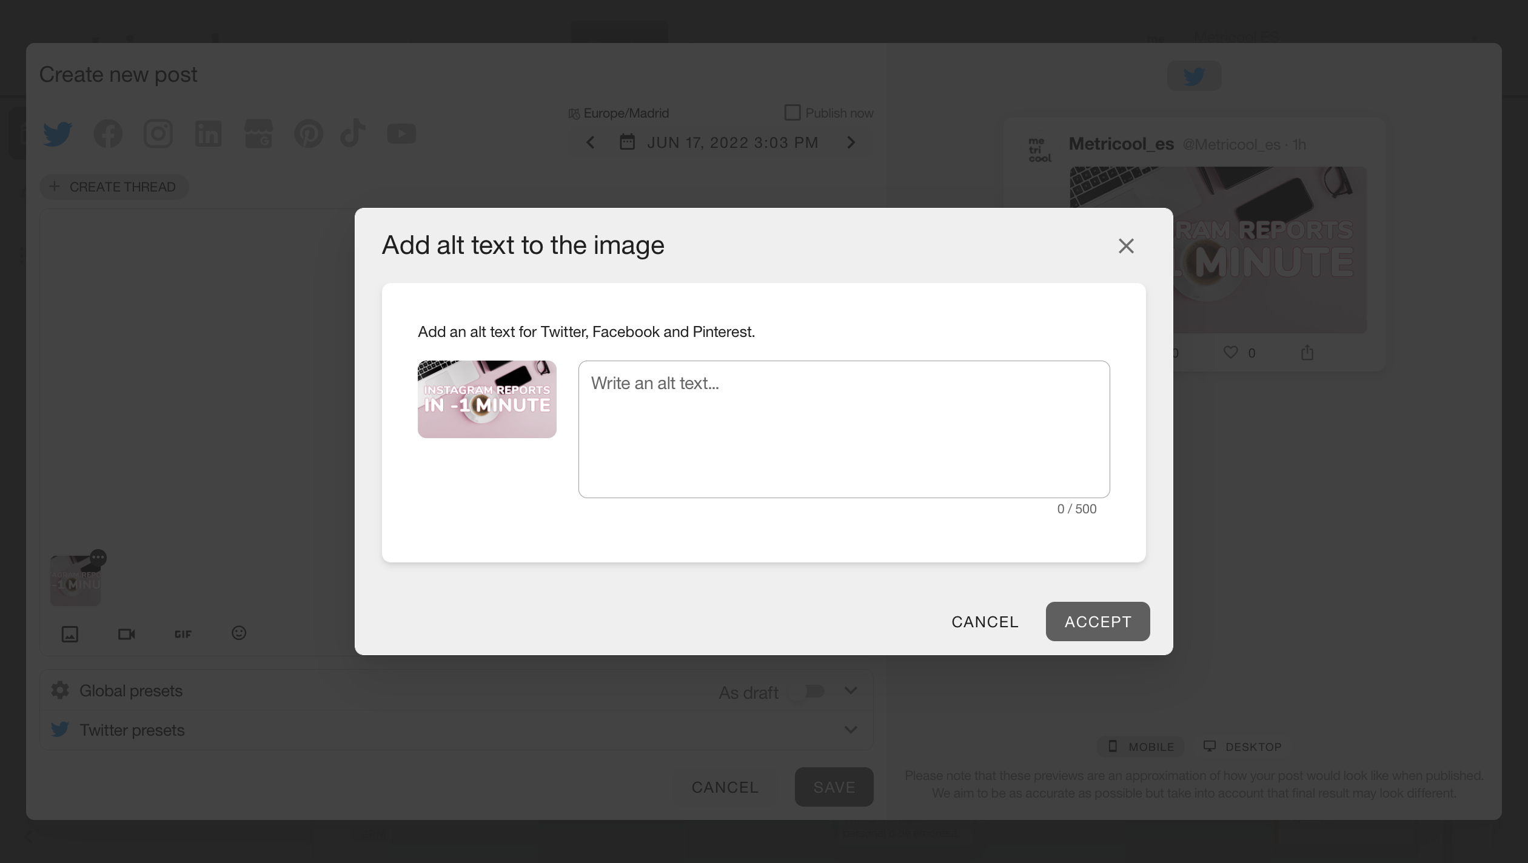Click the Instagram platform icon

(x=158, y=133)
